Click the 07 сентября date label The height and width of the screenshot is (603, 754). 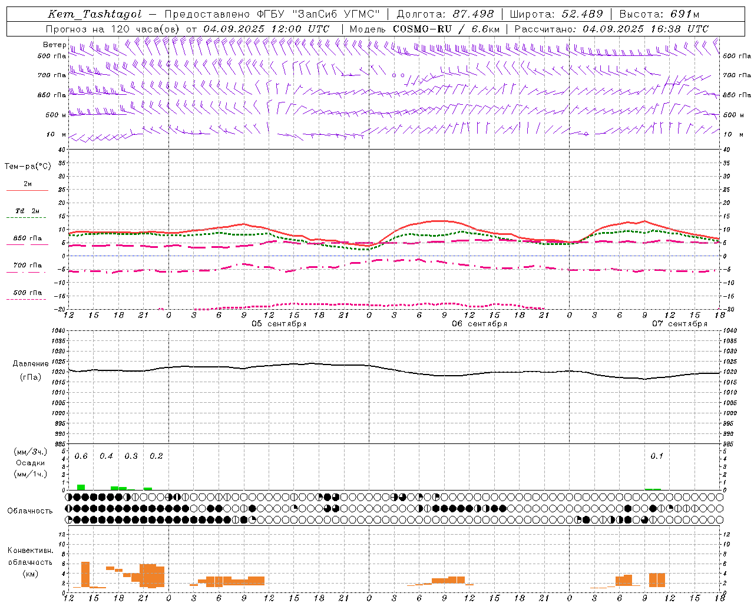(x=679, y=324)
